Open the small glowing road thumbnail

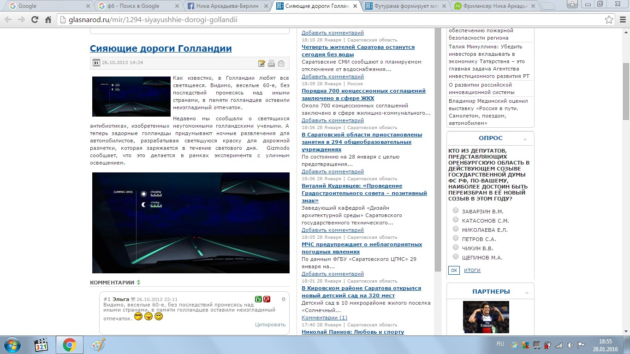tap(131, 96)
